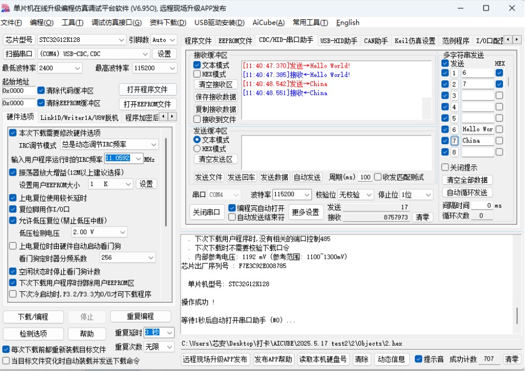Click the 起始地址 0x0000 code address field
The width and height of the screenshot is (525, 371).
click(x=19, y=91)
